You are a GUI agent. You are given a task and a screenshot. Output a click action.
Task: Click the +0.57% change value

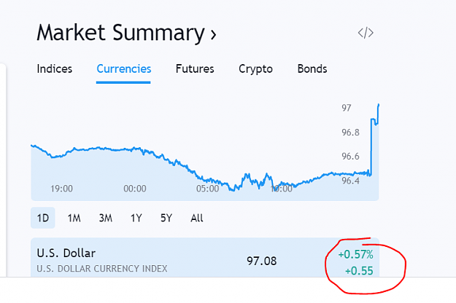coord(355,254)
